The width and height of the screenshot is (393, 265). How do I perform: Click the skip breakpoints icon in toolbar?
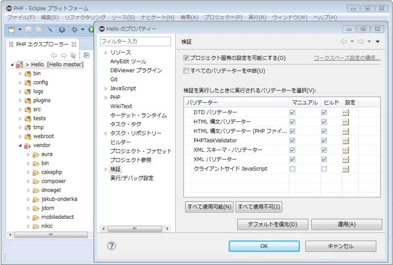click(x=50, y=30)
